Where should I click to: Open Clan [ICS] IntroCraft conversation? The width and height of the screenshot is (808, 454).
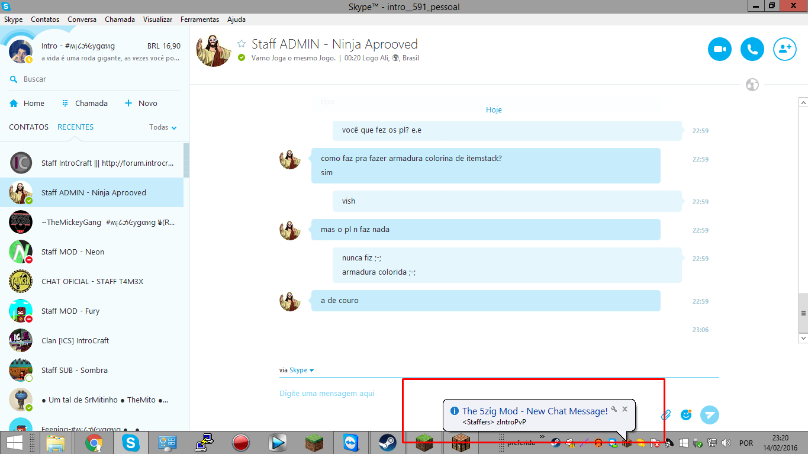point(92,340)
